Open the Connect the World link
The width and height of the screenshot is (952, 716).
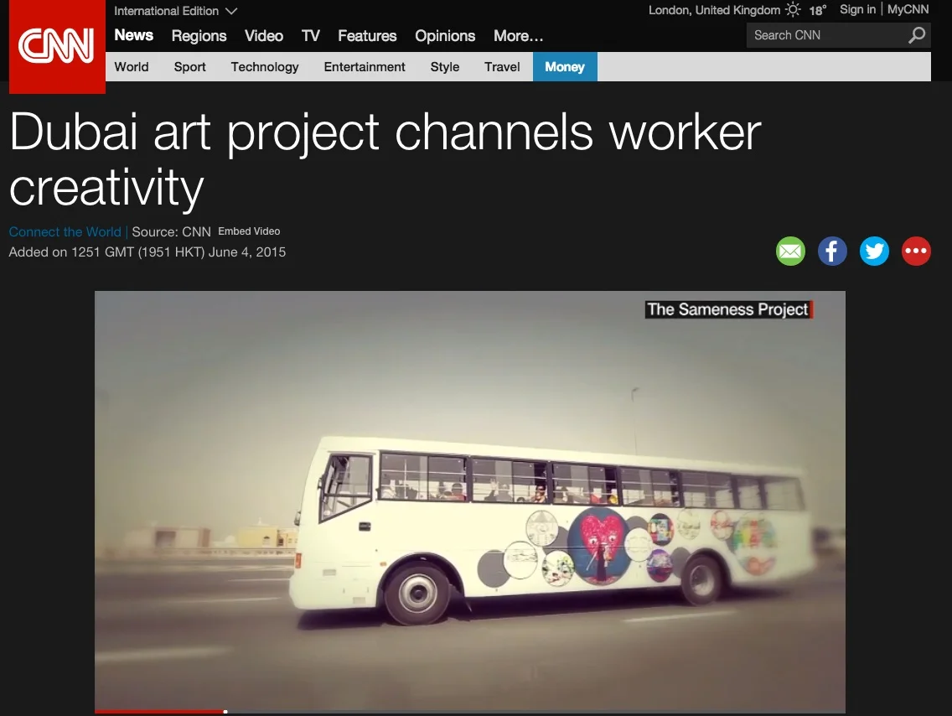click(65, 231)
